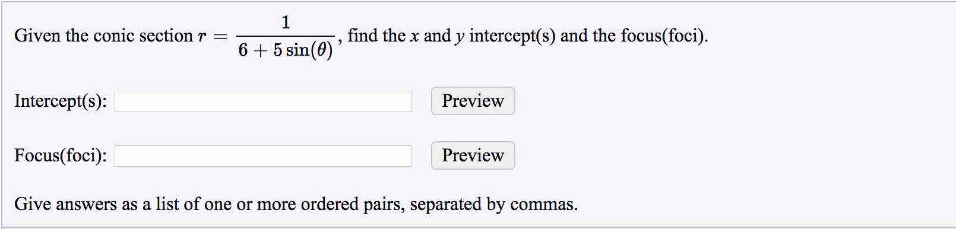Preview the Focus(foci) answer

(473, 155)
